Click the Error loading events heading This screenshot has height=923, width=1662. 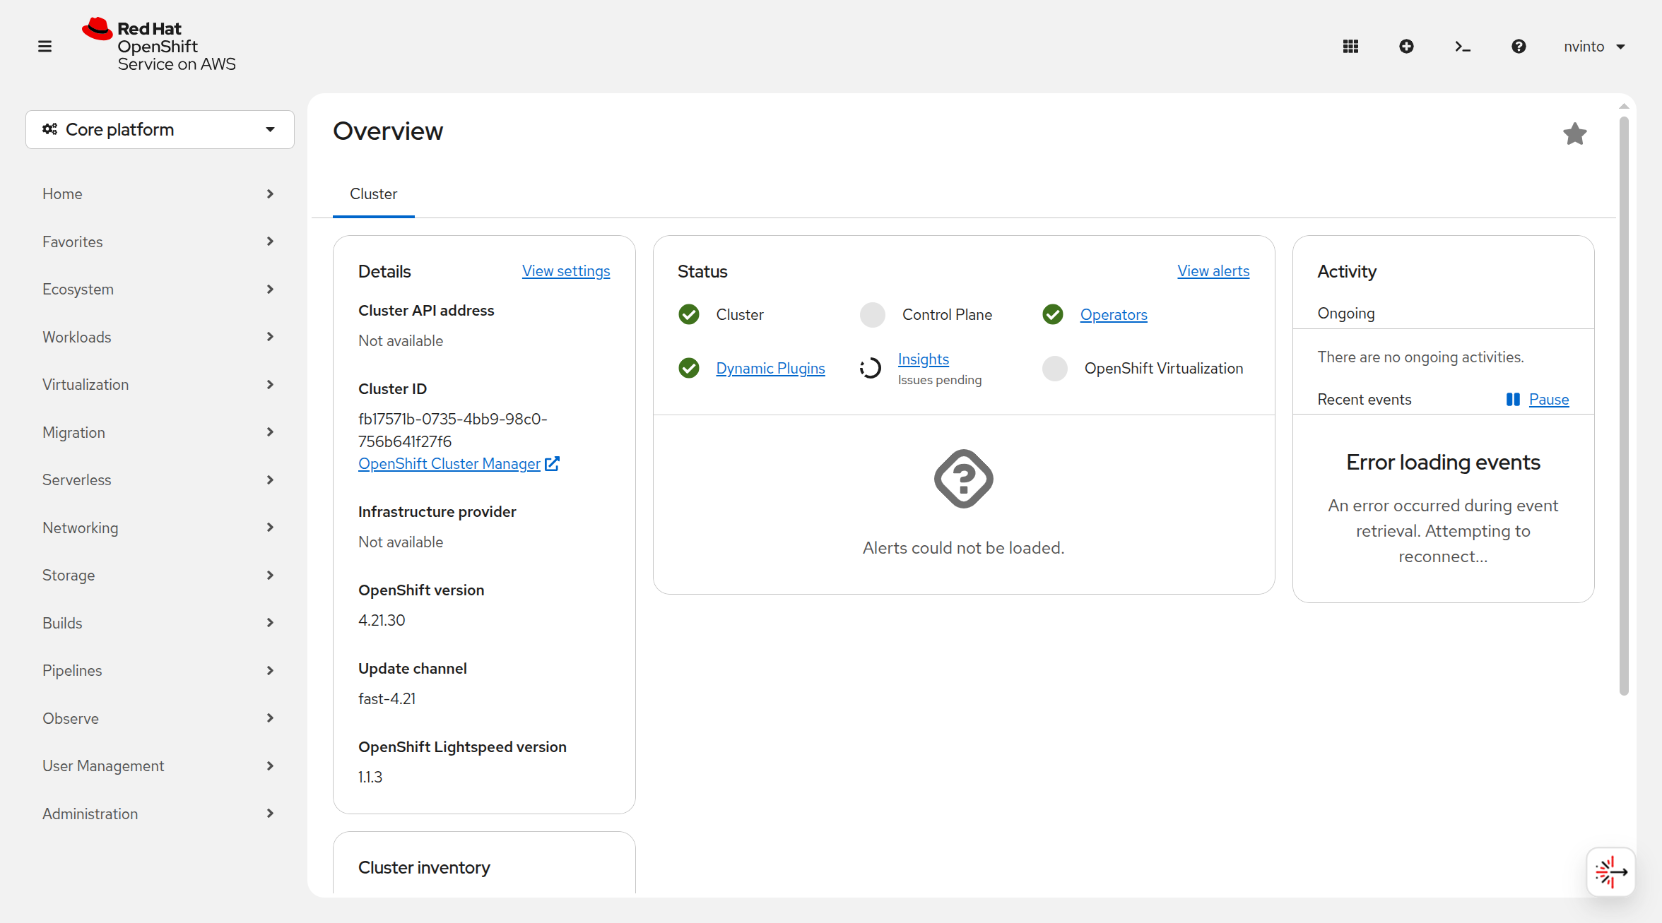click(x=1443, y=462)
